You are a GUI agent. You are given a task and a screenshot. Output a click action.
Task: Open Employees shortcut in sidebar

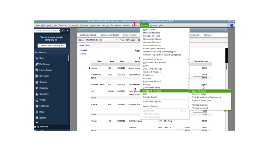click(44, 106)
